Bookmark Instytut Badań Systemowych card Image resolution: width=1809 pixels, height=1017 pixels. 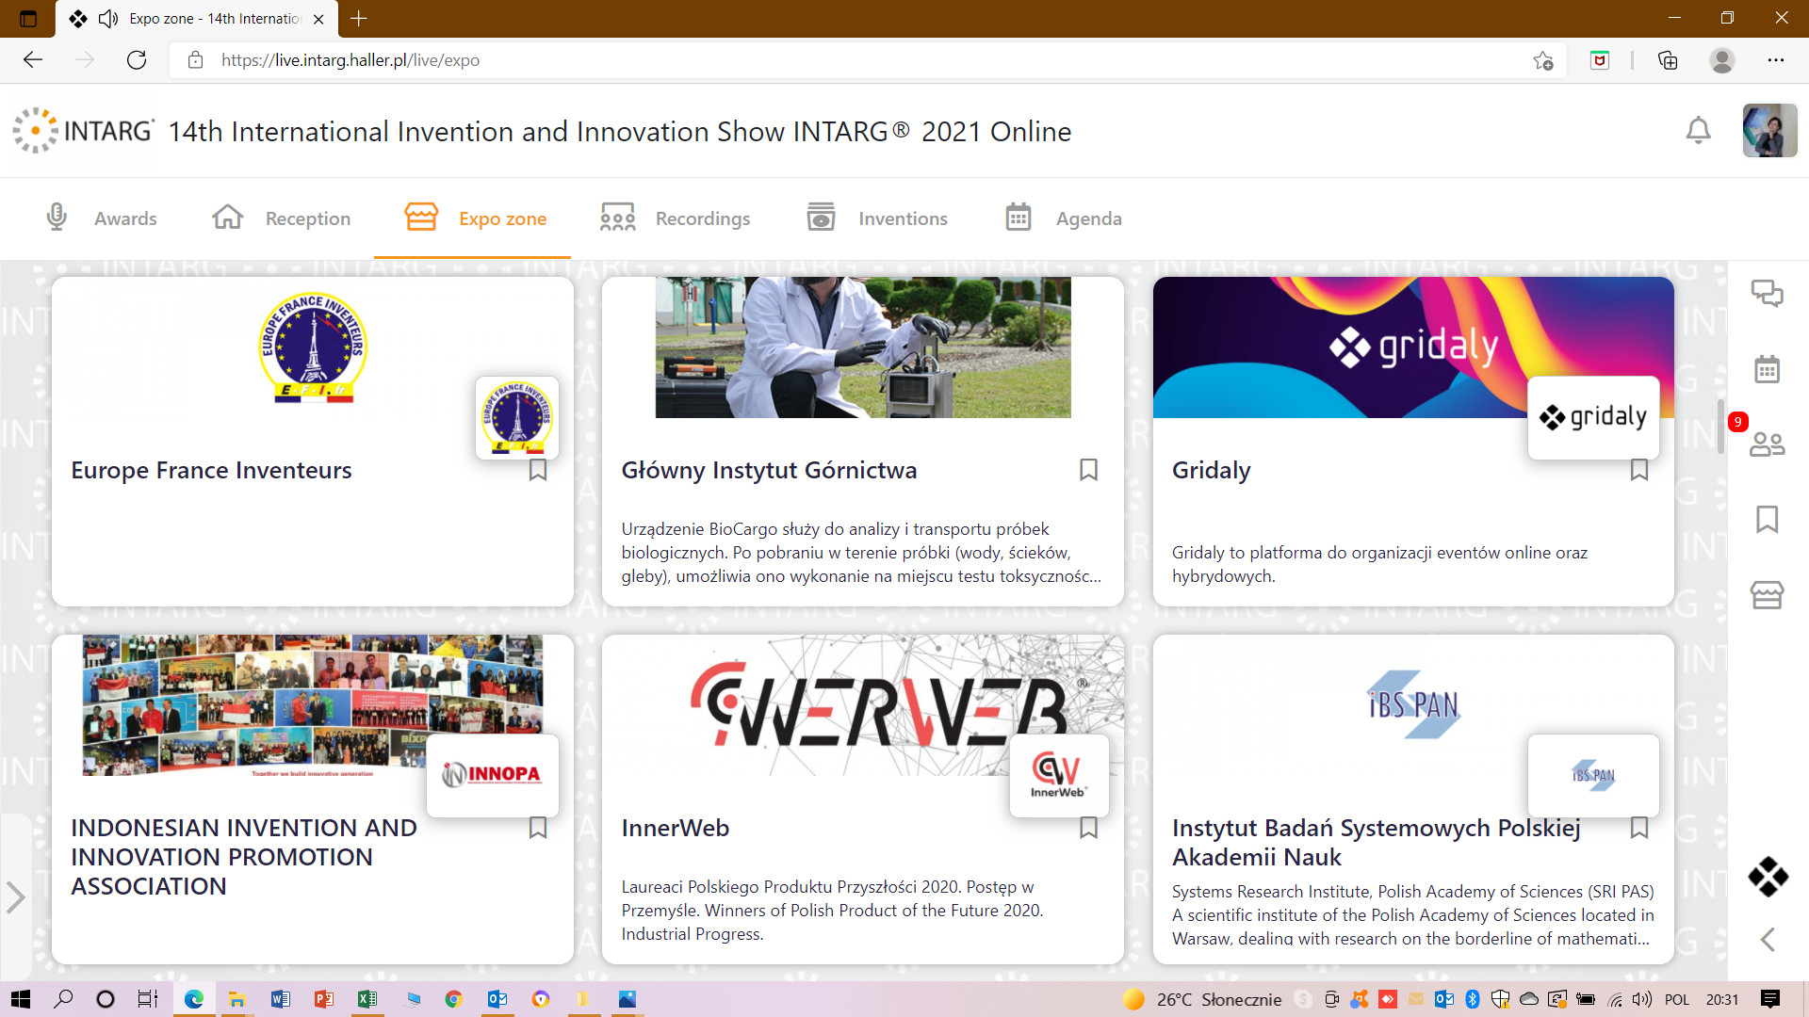click(x=1639, y=828)
